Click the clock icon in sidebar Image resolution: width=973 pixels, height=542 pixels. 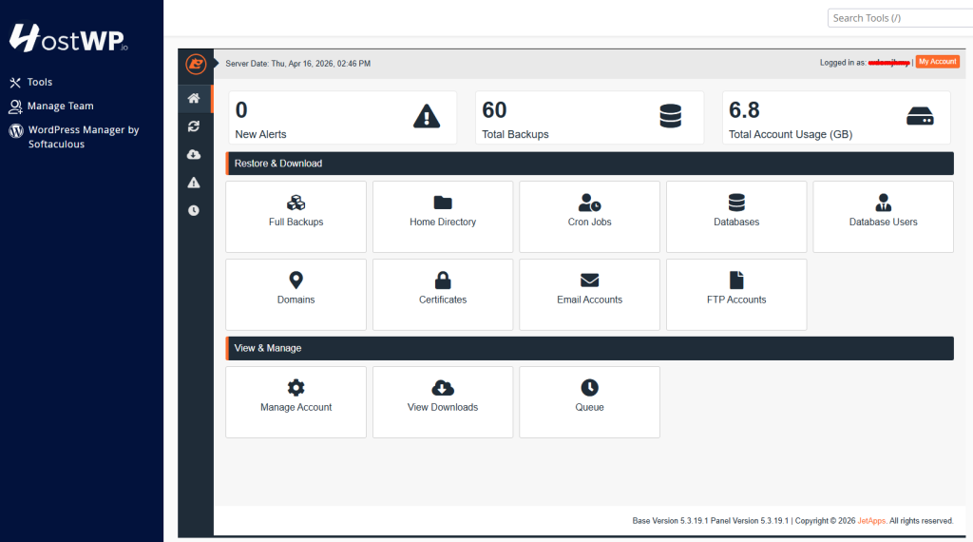tap(194, 210)
